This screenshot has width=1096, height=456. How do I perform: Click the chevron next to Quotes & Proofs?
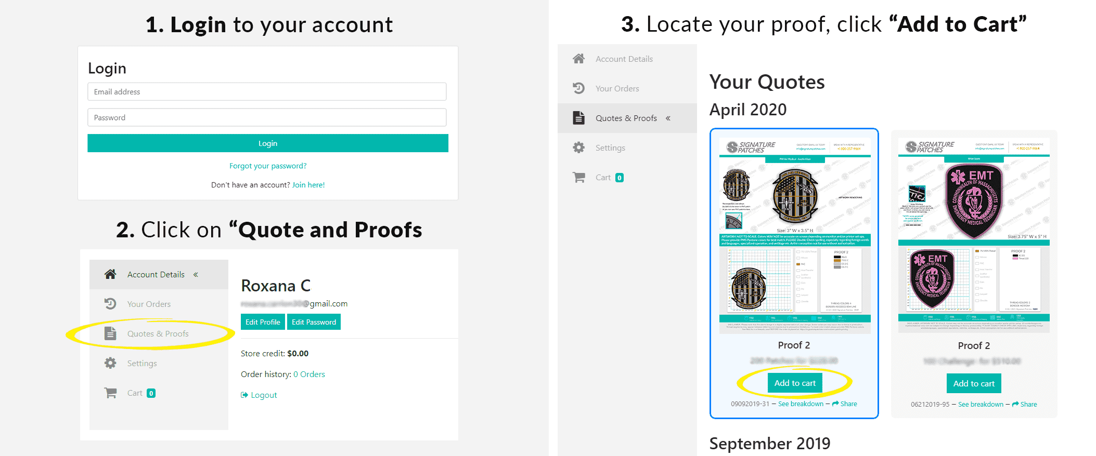[668, 118]
